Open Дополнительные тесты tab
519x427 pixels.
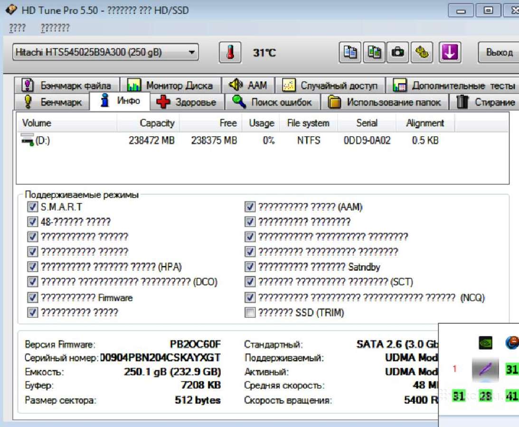(453, 85)
